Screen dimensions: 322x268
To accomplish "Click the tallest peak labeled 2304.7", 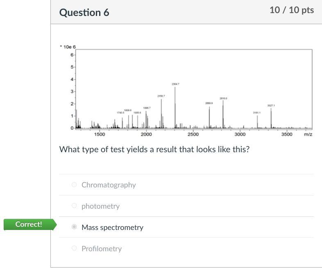I will [x=175, y=106].
